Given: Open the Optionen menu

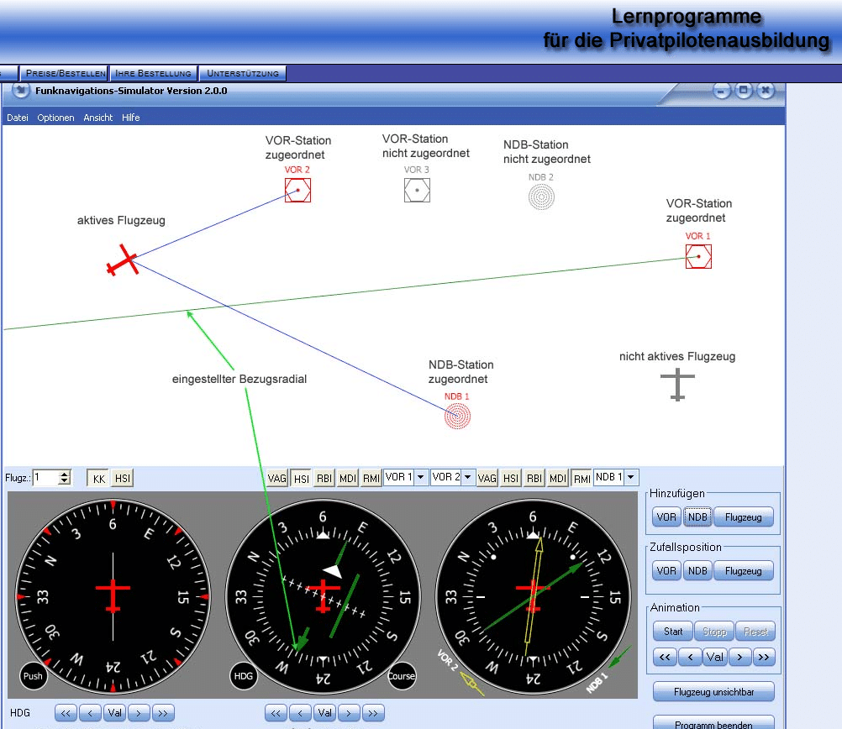Looking at the screenshot, I should 55,118.
